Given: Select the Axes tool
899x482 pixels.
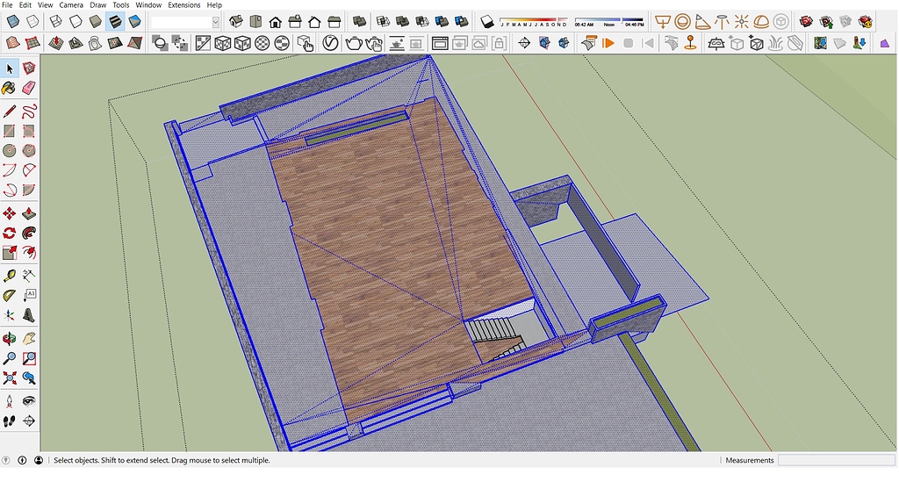Looking at the screenshot, I should [x=10, y=315].
